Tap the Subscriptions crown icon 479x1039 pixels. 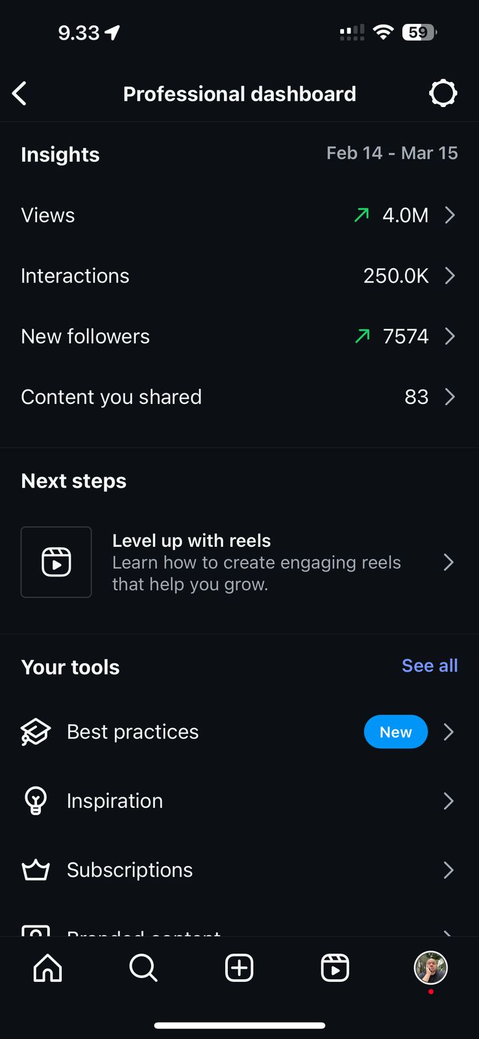click(x=36, y=870)
